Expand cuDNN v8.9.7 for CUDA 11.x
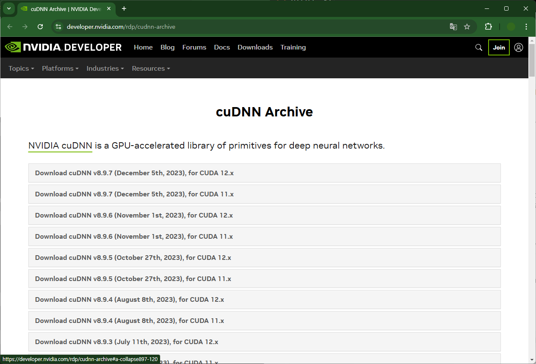Viewport: 536px width, 364px height. (x=264, y=194)
